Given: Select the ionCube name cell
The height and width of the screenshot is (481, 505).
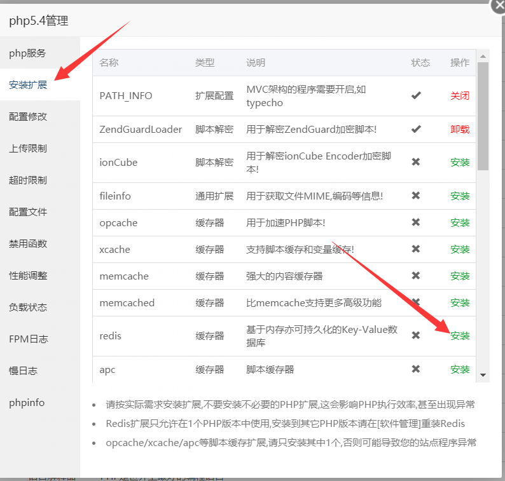Looking at the screenshot, I should click(118, 162).
